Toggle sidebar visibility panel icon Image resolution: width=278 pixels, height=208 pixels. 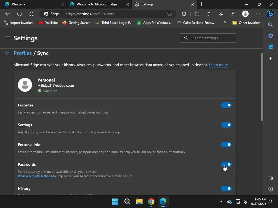click(x=271, y=178)
